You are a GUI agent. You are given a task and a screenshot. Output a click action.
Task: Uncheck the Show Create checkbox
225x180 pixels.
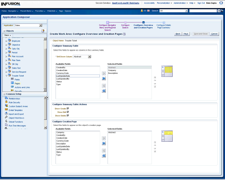68,109
